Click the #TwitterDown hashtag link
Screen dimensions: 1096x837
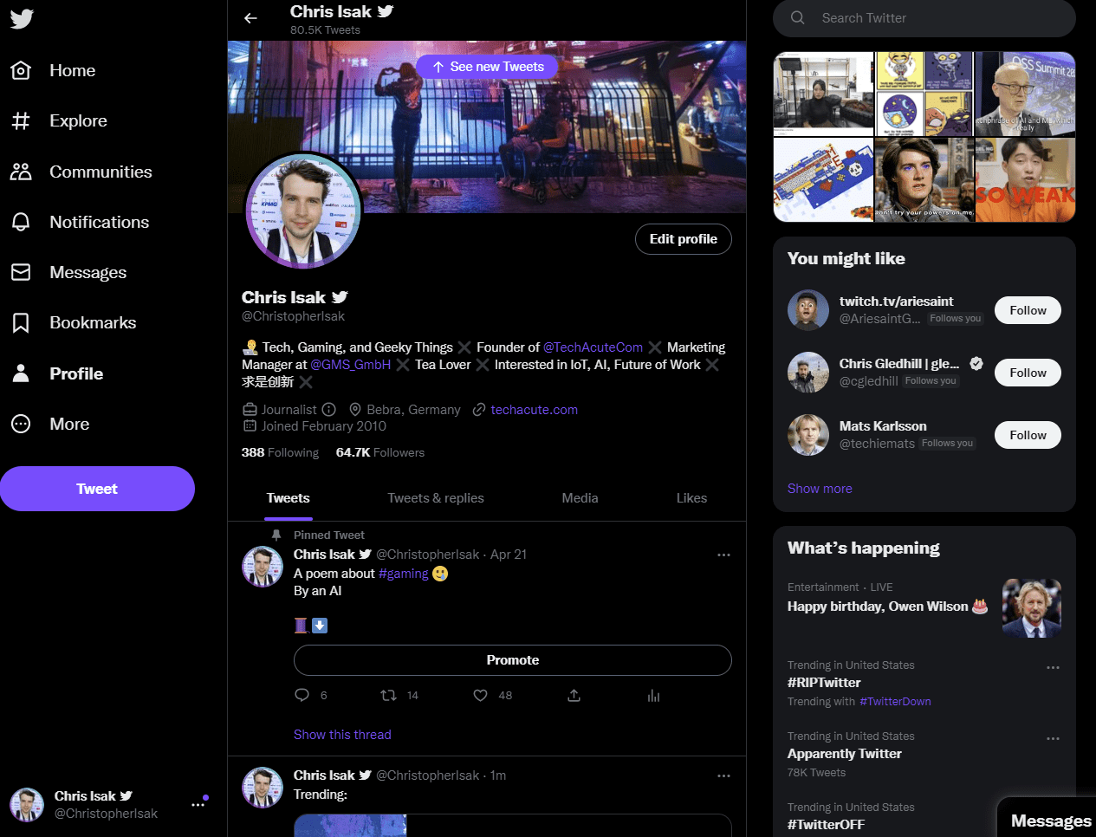pyautogui.click(x=895, y=702)
